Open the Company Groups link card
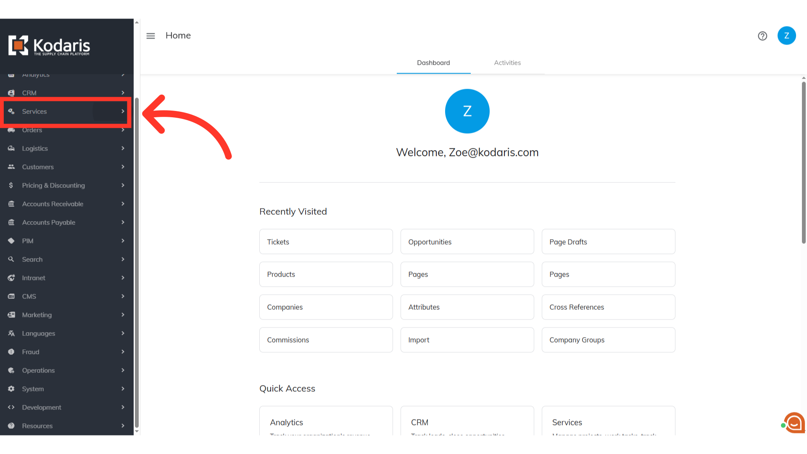 pos(608,340)
